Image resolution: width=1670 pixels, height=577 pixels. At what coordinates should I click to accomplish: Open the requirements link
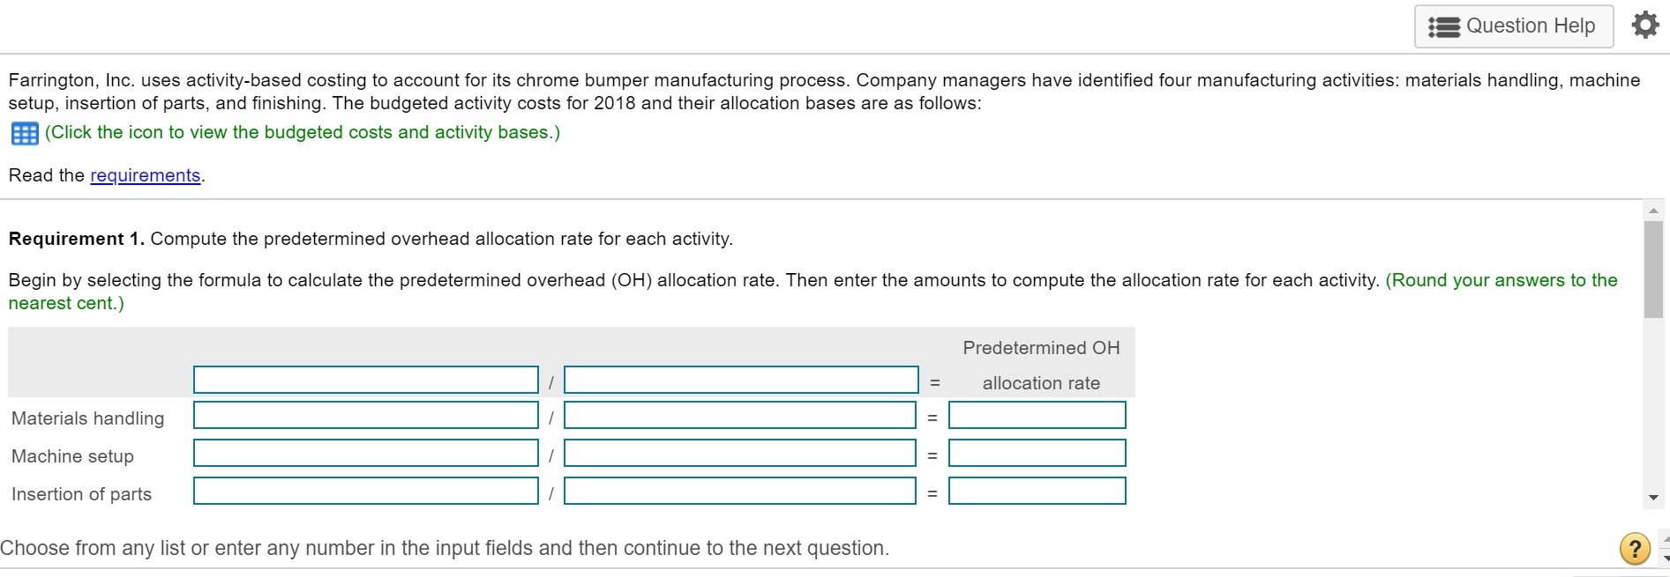(x=145, y=175)
